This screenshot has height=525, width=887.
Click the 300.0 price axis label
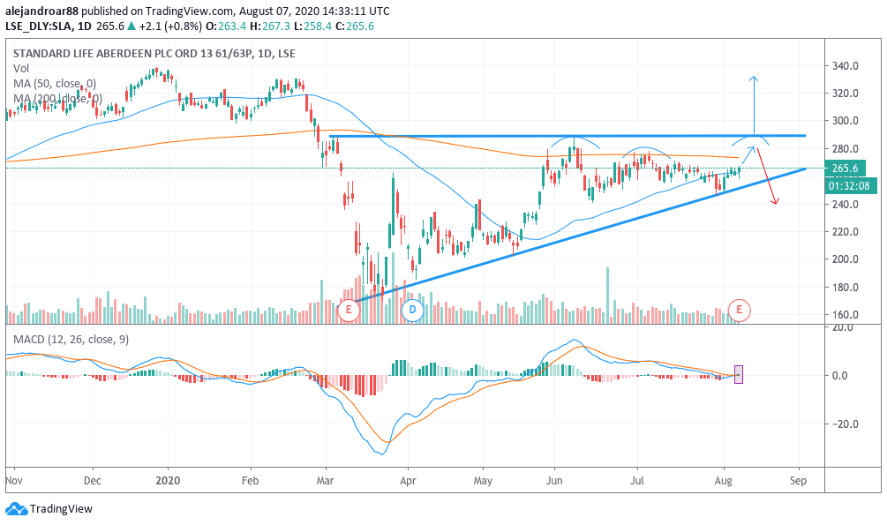click(x=845, y=121)
